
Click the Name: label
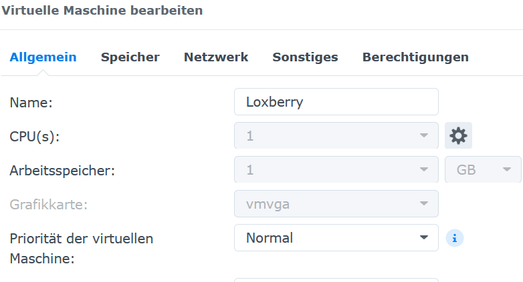[31, 103]
